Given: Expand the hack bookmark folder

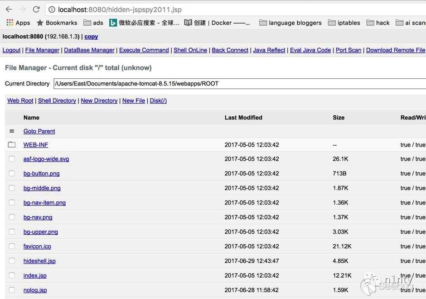Looking at the screenshot, I should coord(378,23).
